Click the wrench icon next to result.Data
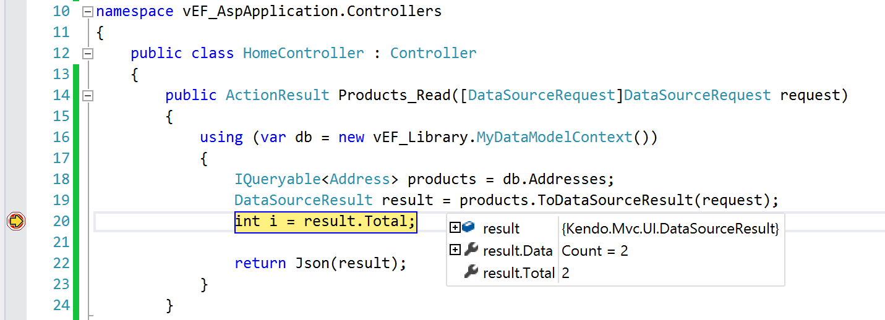The width and height of the screenshot is (885, 320). [471, 250]
